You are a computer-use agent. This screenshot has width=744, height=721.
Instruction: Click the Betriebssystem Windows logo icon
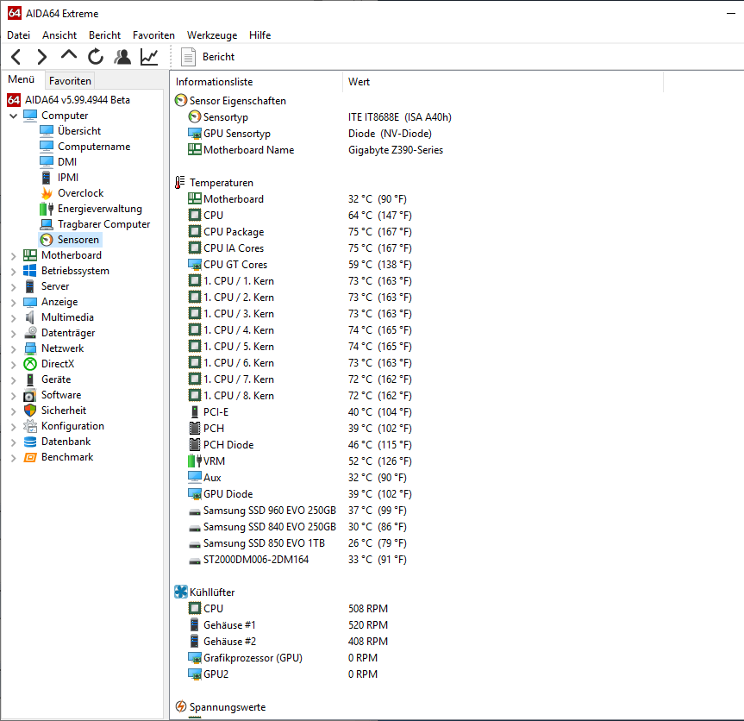(30, 271)
